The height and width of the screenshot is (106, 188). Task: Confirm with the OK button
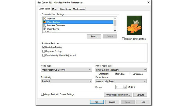pos(97,102)
